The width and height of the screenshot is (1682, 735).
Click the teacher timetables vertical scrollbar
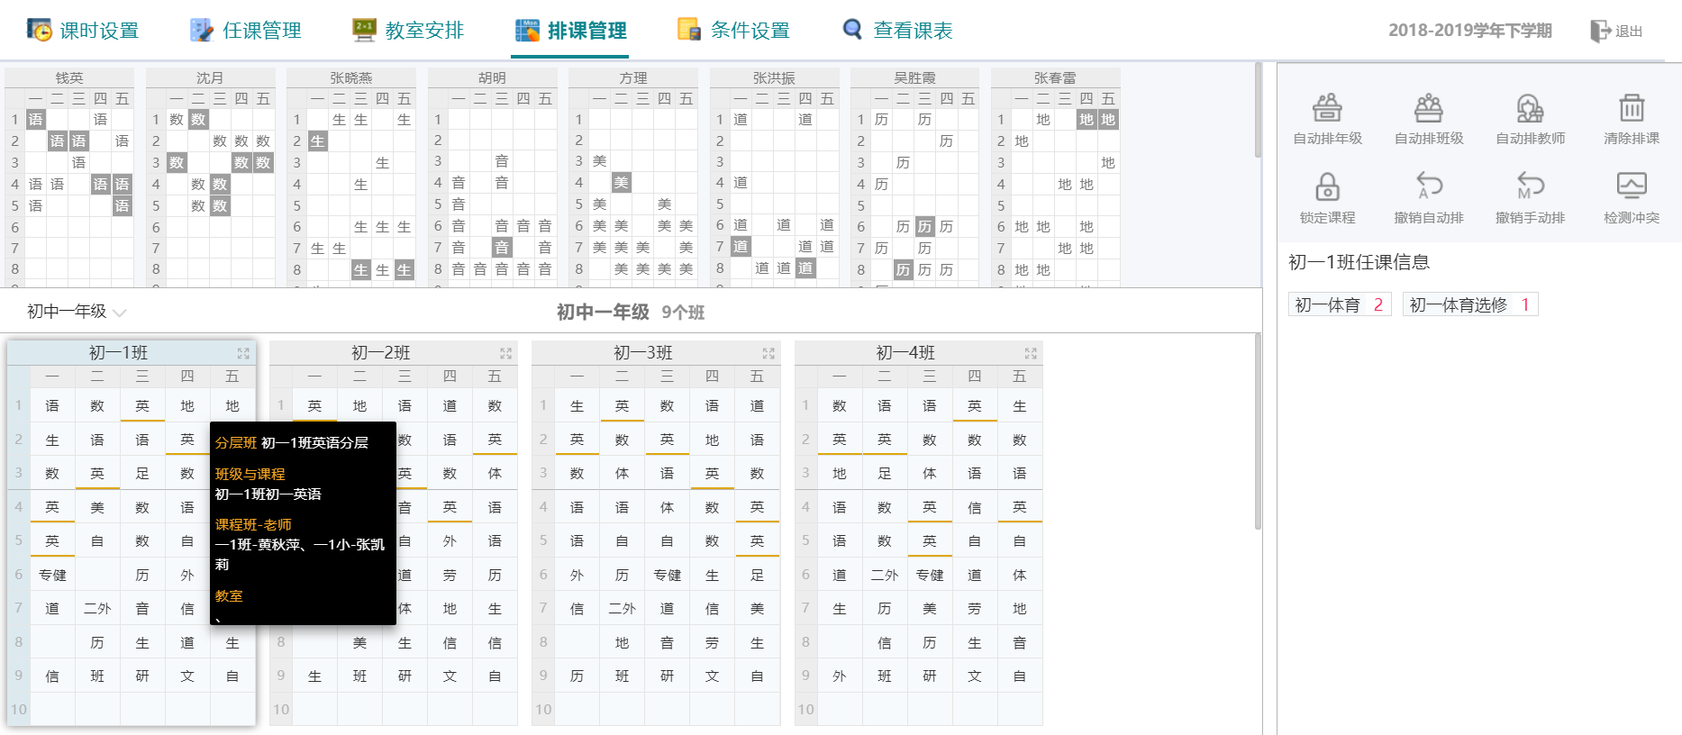(1258, 110)
